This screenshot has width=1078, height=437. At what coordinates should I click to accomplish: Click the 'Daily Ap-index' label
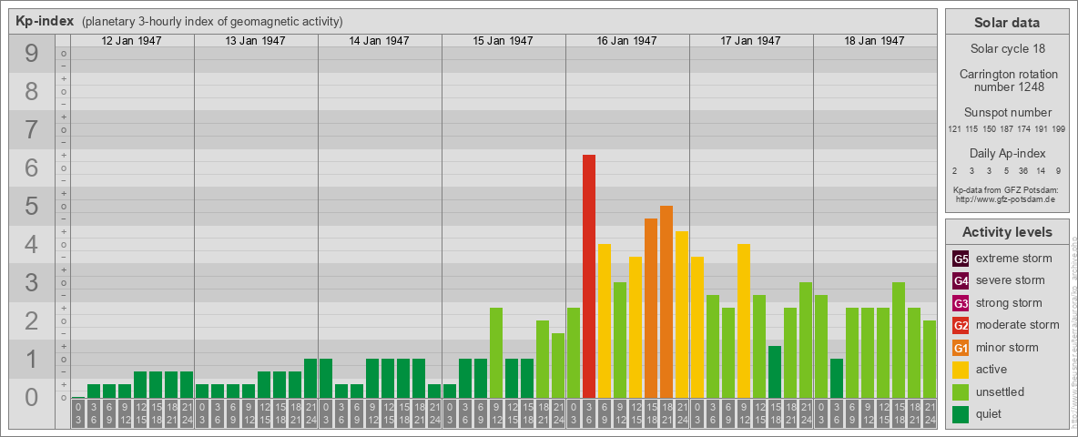click(1007, 153)
